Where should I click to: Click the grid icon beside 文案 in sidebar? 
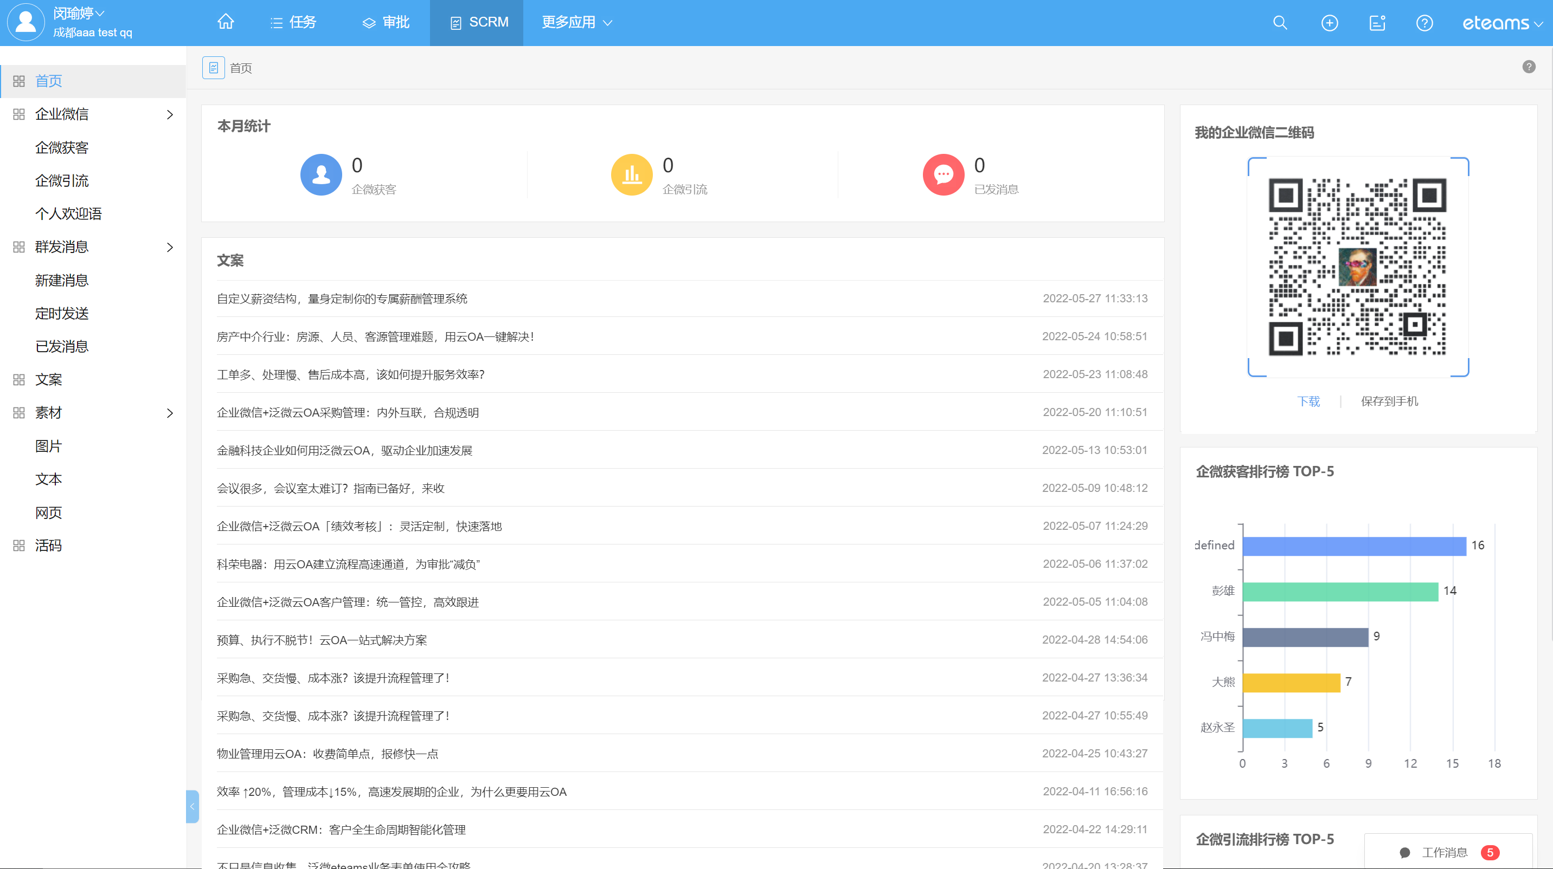[18, 379]
